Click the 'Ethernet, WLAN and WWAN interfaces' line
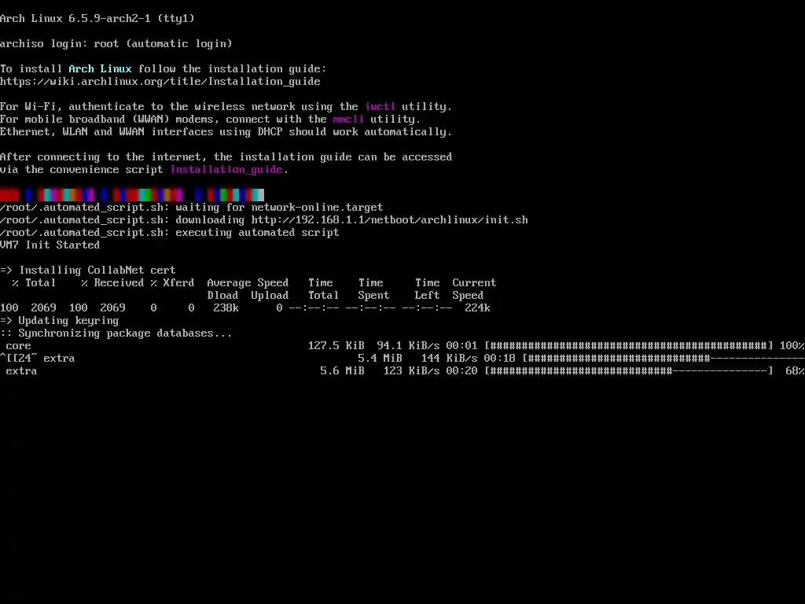 tap(226, 132)
